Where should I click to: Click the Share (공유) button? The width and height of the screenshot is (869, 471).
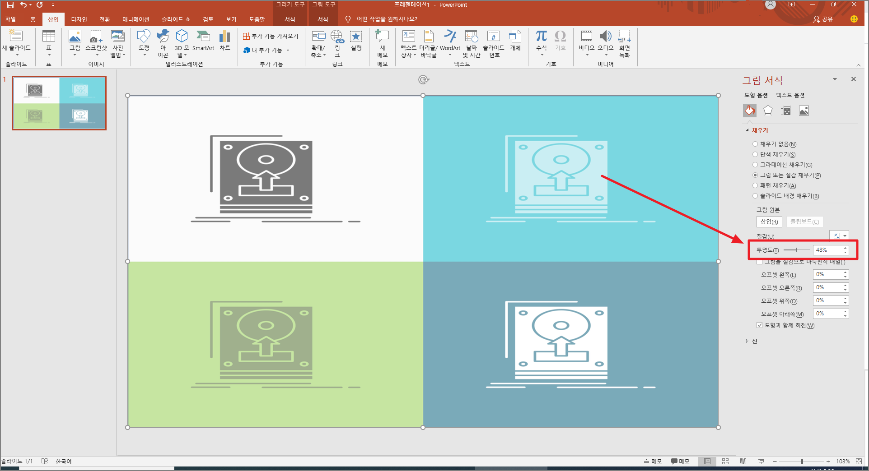(823, 19)
